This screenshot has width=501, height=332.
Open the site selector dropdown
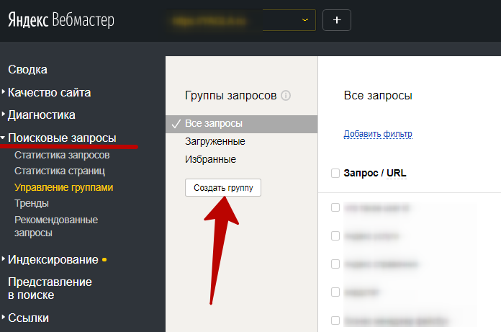[x=241, y=20]
